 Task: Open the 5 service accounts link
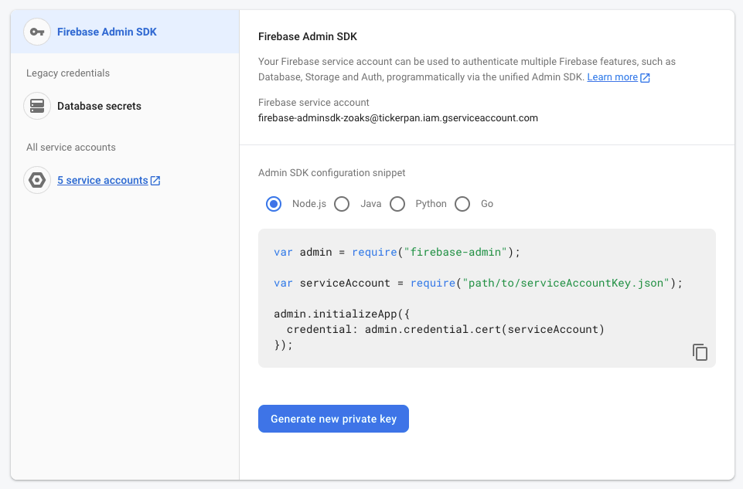(x=102, y=180)
